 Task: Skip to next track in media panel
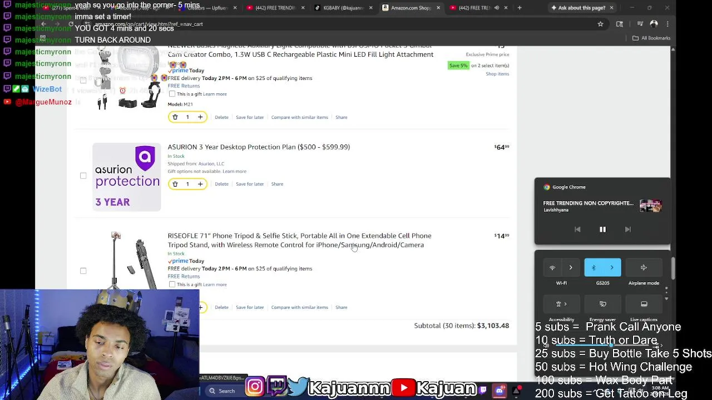click(x=627, y=229)
